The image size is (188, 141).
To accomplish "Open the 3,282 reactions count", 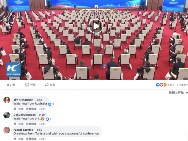I will 171,85.
